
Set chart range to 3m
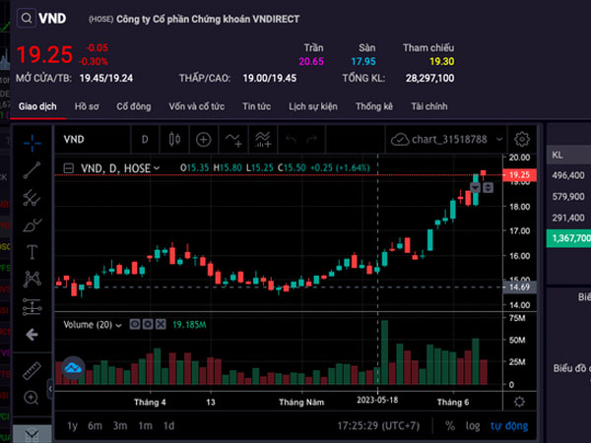[x=120, y=425]
